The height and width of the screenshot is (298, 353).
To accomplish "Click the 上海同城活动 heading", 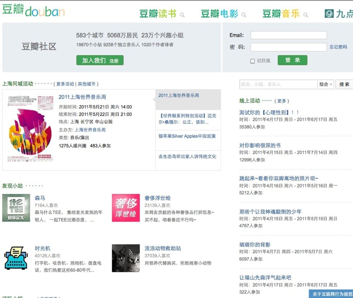I will click(18, 84).
